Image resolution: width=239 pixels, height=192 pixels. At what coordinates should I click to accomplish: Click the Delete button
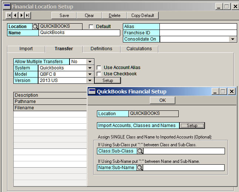[x=114, y=16]
